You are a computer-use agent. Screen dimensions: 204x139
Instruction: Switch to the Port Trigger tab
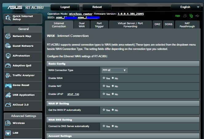[99, 25]
